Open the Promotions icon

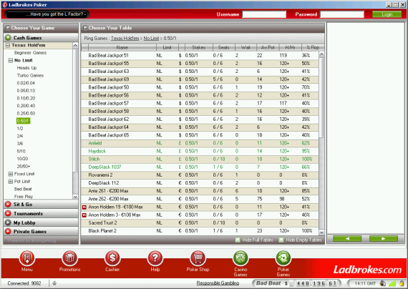point(69,258)
